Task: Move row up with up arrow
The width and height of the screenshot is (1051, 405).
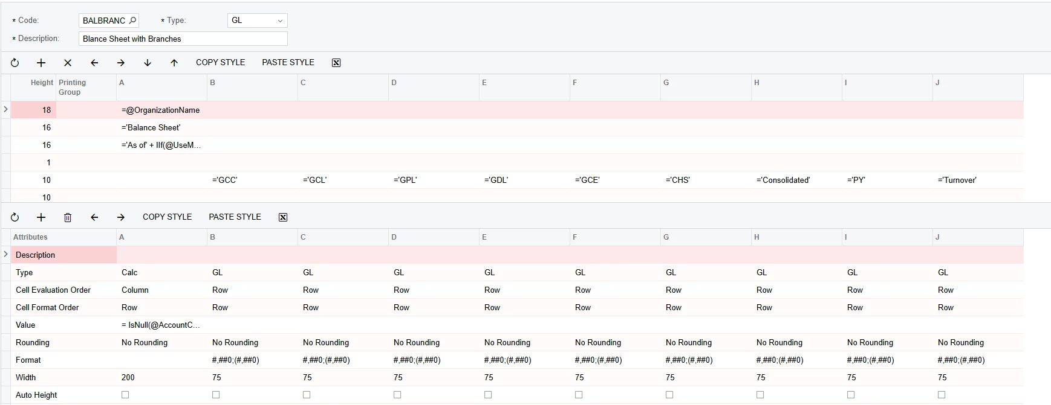Action: click(174, 63)
